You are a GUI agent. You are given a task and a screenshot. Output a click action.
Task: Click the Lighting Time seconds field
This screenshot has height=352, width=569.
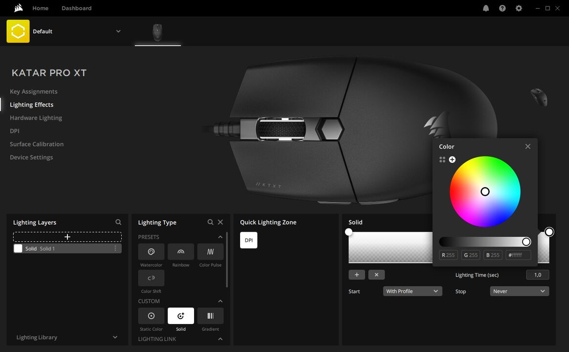point(537,275)
